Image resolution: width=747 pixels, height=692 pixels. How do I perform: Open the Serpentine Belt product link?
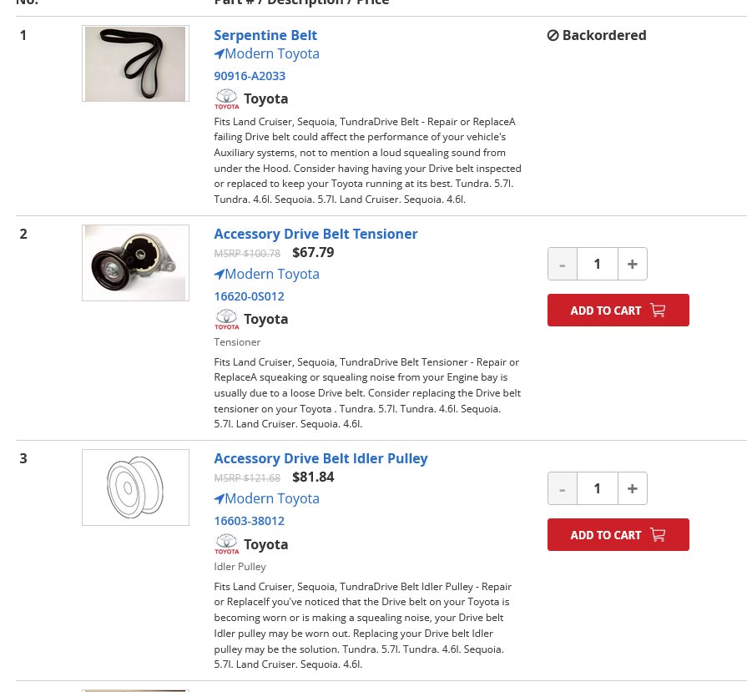pyautogui.click(x=265, y=35)
